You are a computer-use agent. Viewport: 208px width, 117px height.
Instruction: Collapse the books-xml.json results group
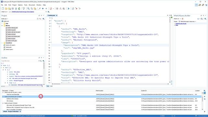(3, 103)
